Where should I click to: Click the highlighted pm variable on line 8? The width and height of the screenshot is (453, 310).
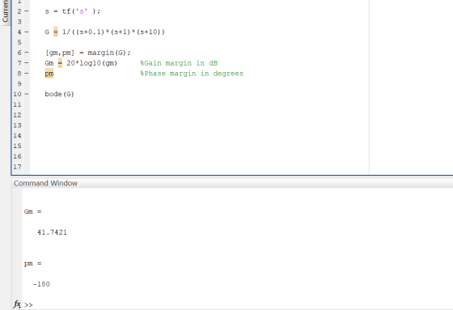(x=49, y=74)
